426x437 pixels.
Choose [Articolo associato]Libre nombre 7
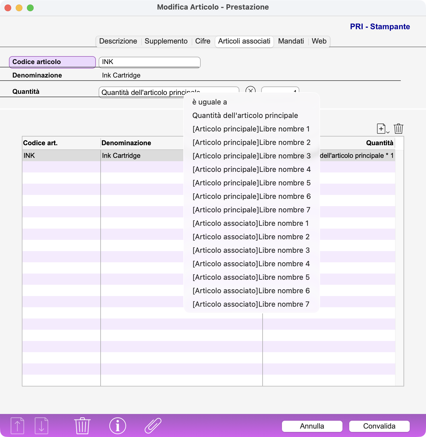pyautogui.click(x=252, y=304)
